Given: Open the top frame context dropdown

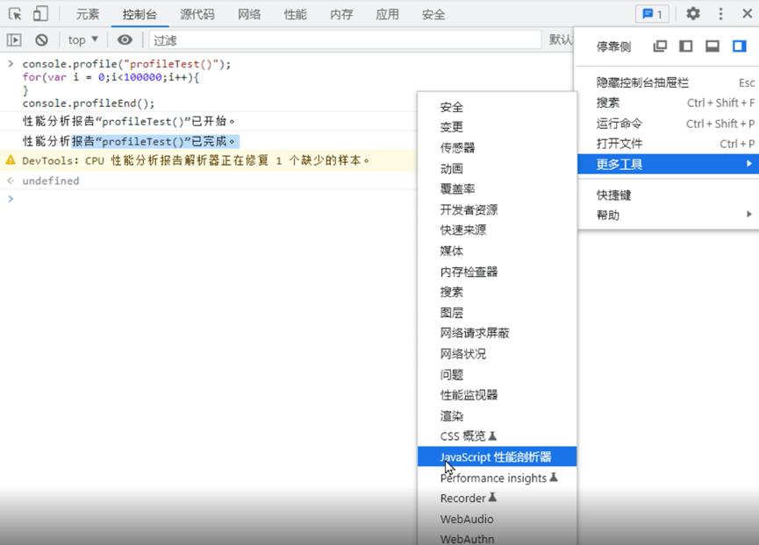Looking at the screenshot, I should point(81,39).
